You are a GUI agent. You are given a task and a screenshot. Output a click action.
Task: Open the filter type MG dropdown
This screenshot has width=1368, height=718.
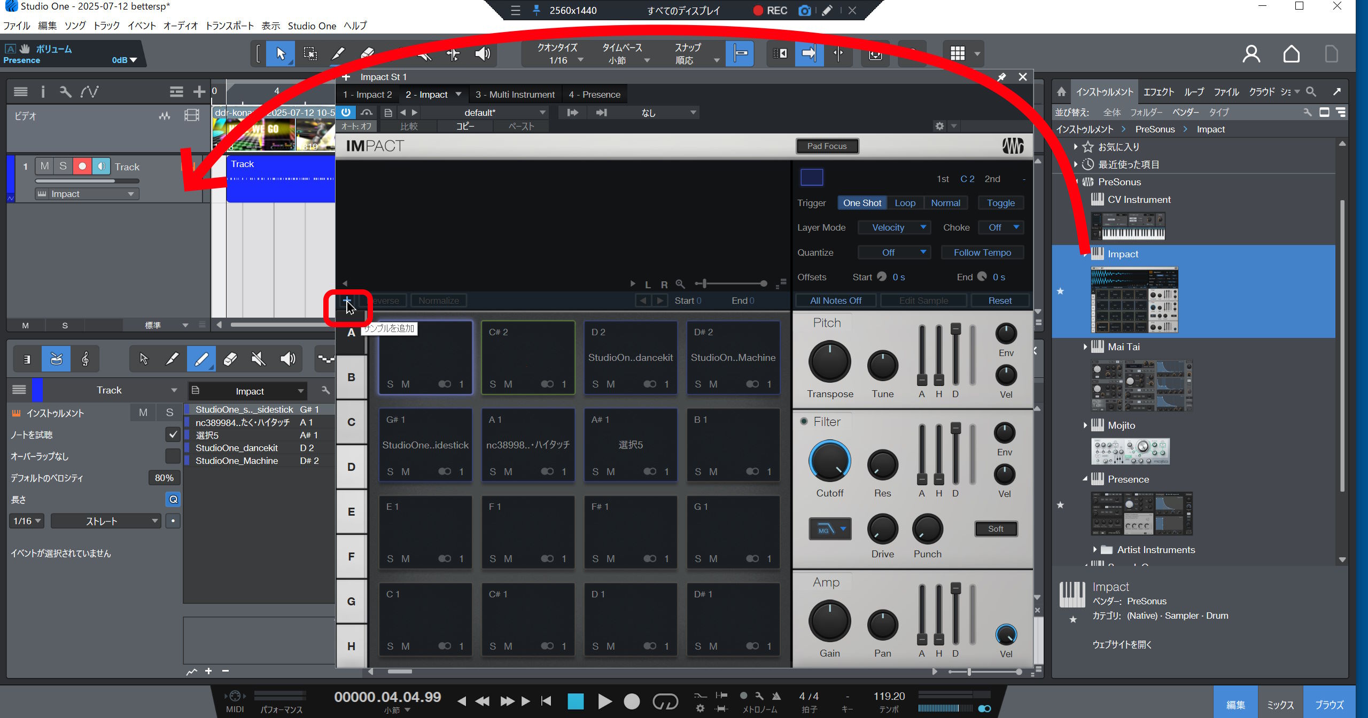tap(830, 529)
